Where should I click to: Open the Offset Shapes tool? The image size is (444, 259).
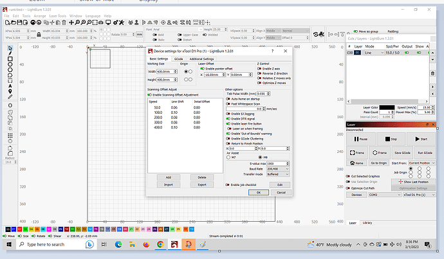(x=10, y=105)
